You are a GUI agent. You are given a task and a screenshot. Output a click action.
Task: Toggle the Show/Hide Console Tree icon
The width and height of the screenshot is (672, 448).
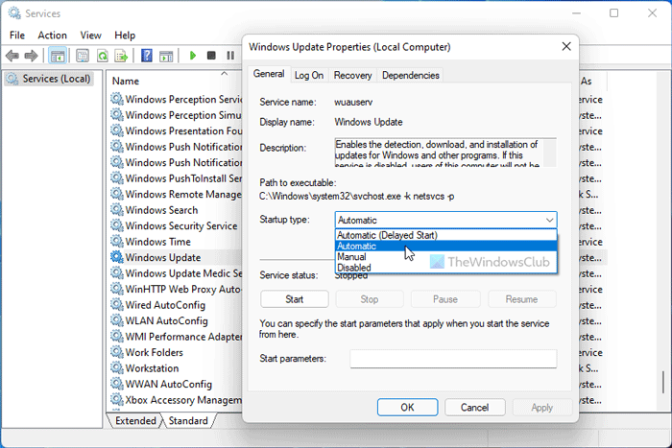58,56
